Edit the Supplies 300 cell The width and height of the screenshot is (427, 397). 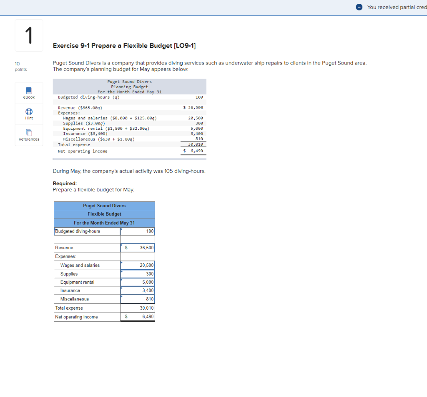pos(138,274)
